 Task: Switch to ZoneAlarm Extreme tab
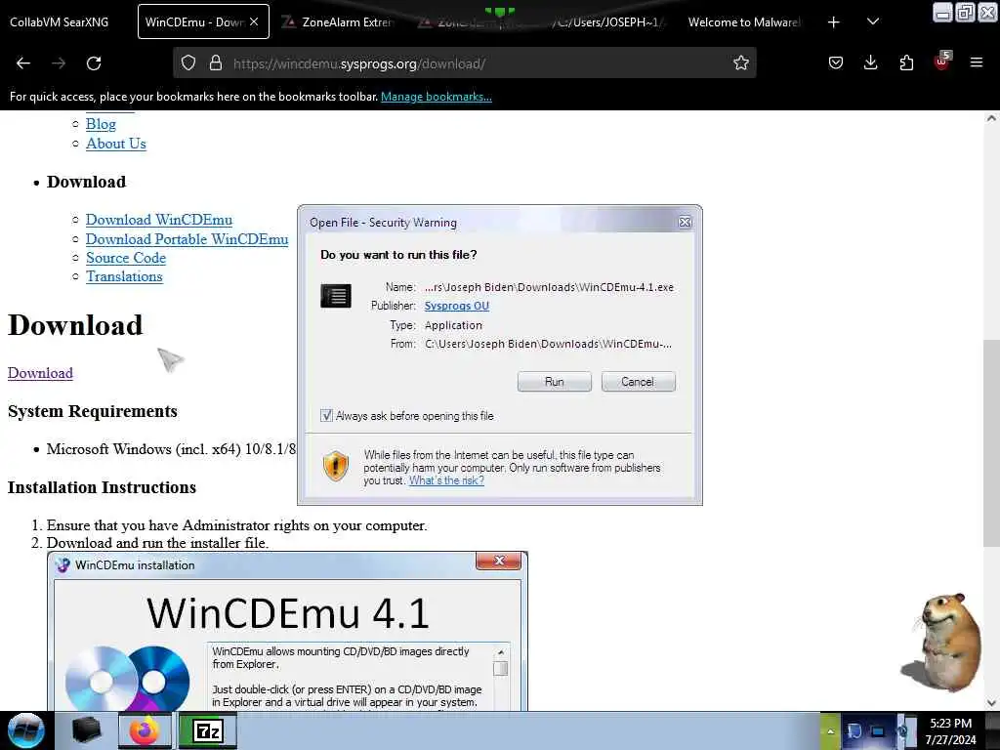click(339, 22)
